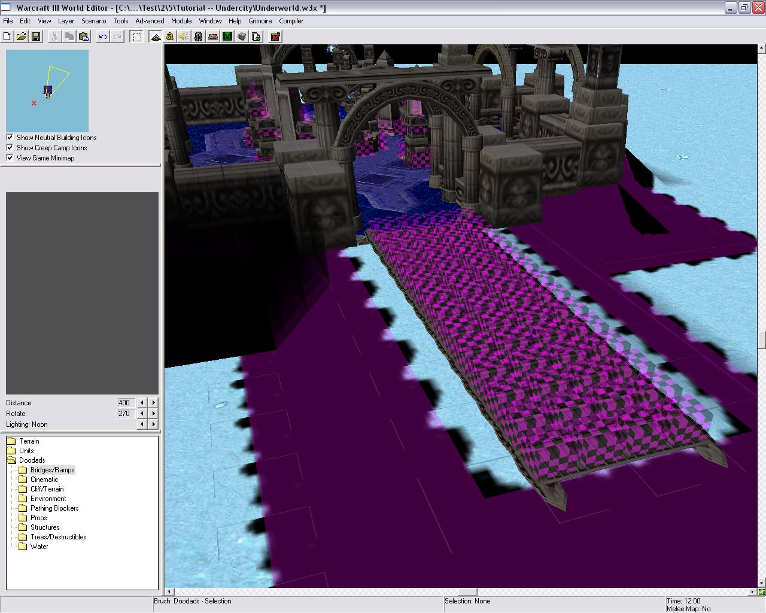Viewport: 766px width, 613px height.
Task: Click the minimap preview
Action: click(x=47, y=91)
